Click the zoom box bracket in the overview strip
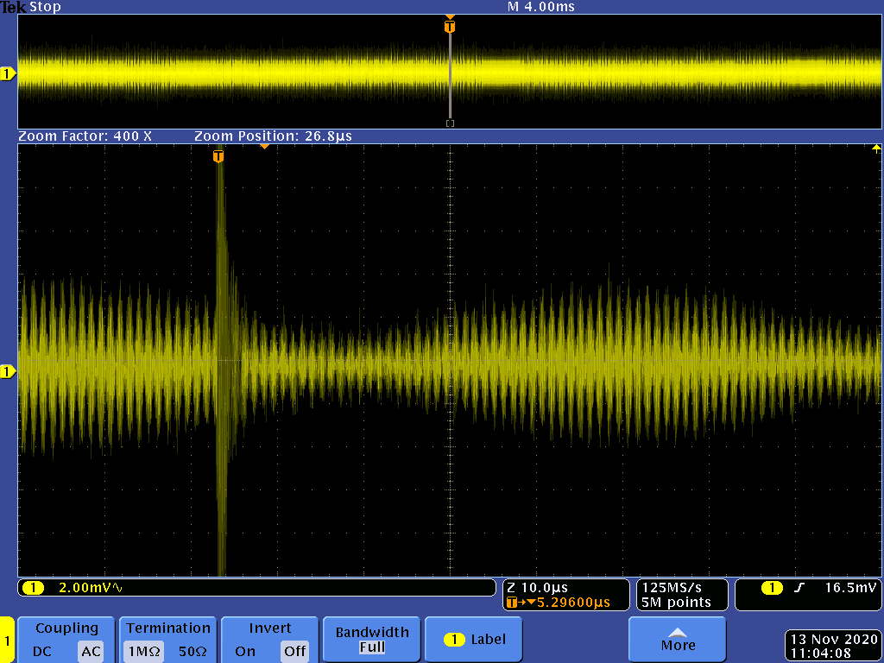This screenshot has height=663, width=884. (449, 123)
